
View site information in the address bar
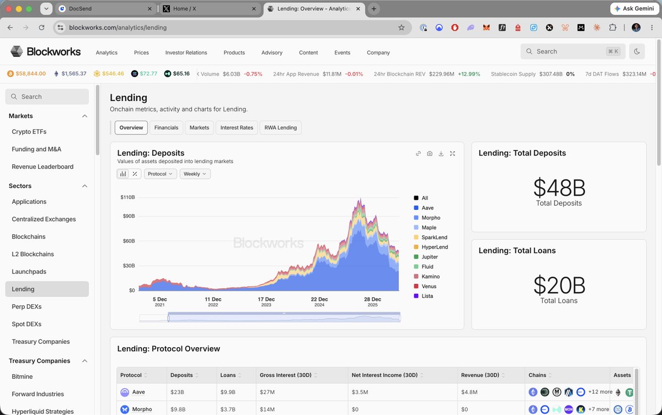tap(60, 28)
